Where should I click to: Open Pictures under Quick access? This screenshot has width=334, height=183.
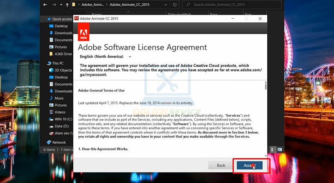(61, 47)
